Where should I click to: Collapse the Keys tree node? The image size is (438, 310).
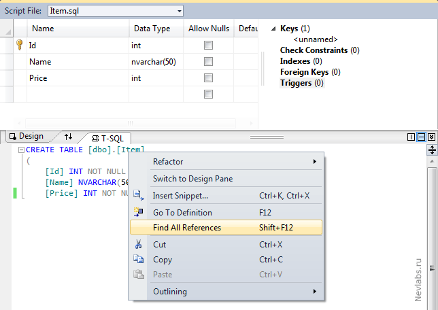tap(273, 29)
